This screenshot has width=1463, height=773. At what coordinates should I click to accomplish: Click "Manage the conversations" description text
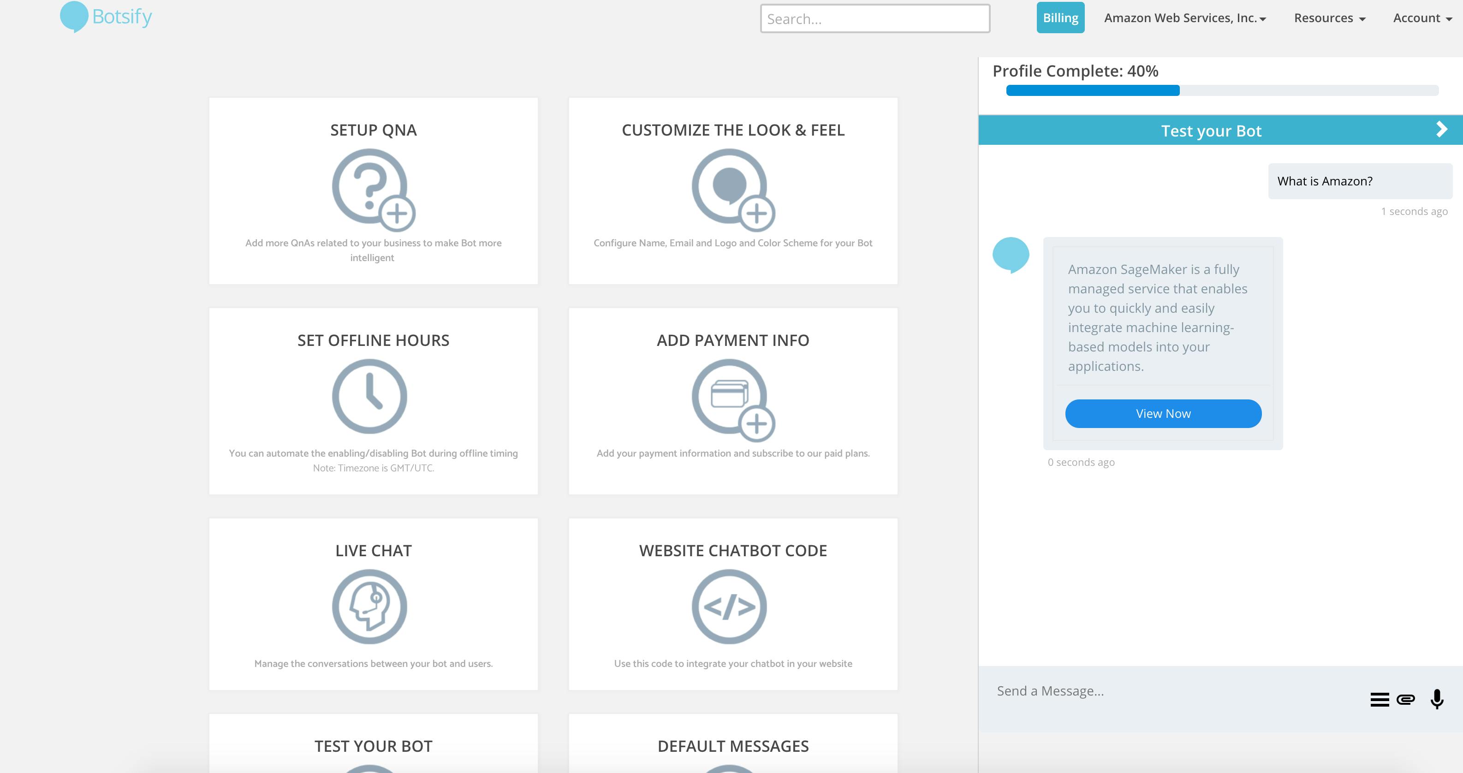[374, 663]
